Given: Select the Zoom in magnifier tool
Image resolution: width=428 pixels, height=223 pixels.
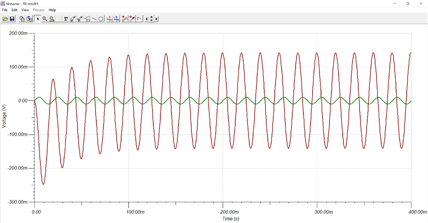Looking at the screenshot, I should point(45,19).
